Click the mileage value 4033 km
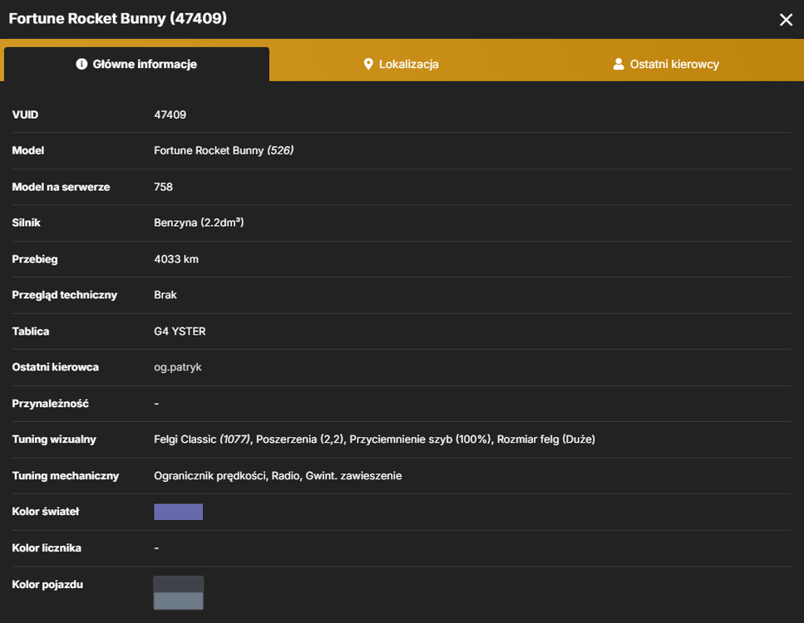This screenshot has width=804, height=623. click(176, 259)
